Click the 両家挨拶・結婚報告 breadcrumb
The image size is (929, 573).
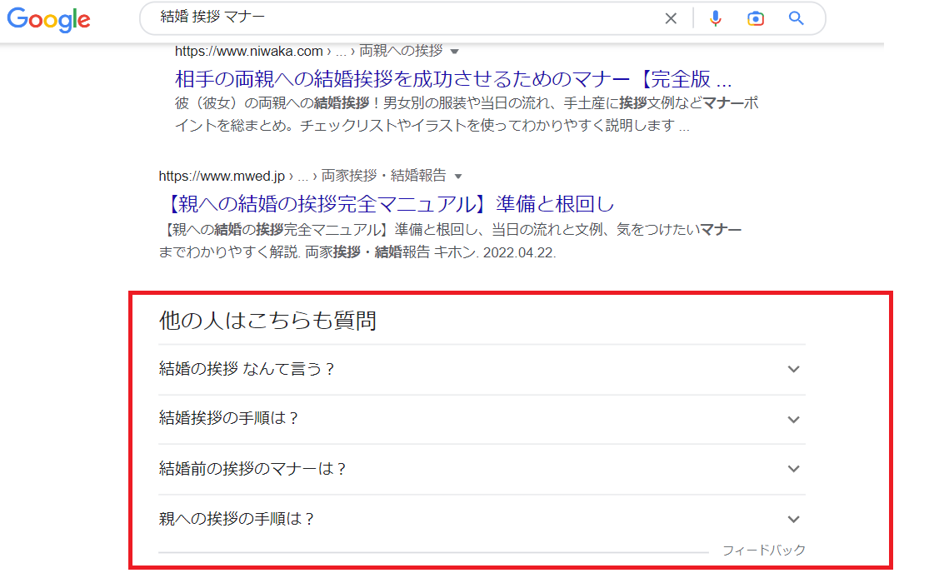click(383, 176)
